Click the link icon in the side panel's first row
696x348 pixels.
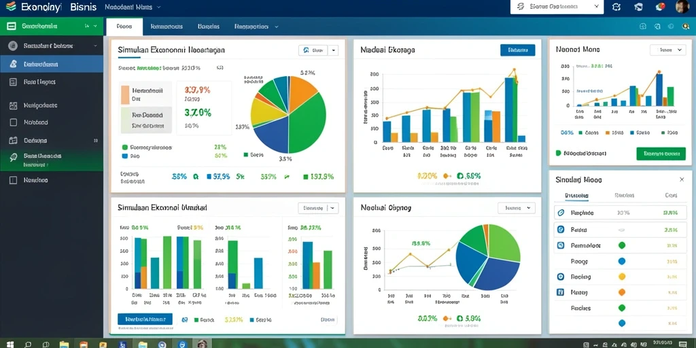click(x=561, y=213)
